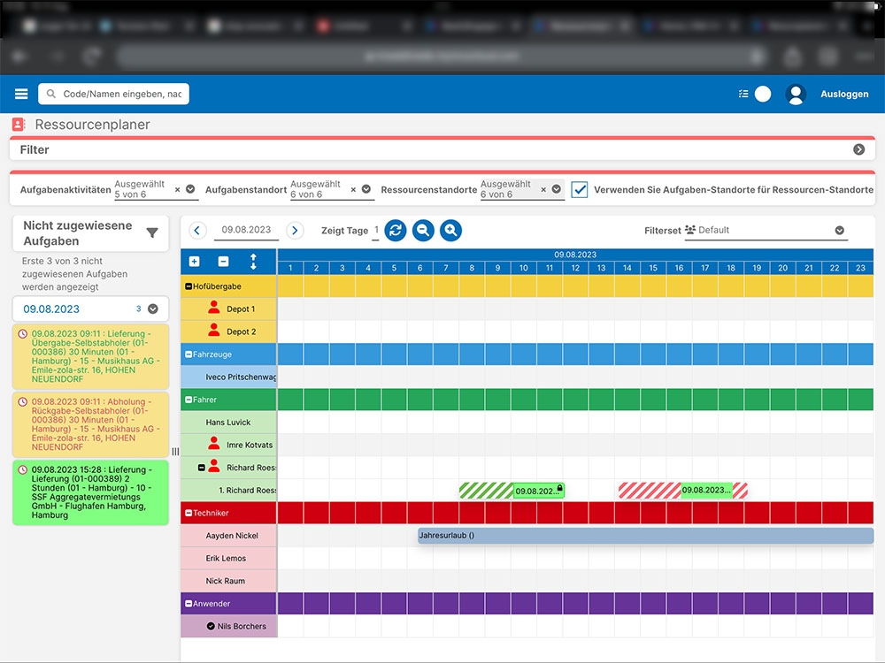Screen dimensions: 885x663
Task: Select the Iveco Pritschenwagen row
Action: tap(228, 377)
